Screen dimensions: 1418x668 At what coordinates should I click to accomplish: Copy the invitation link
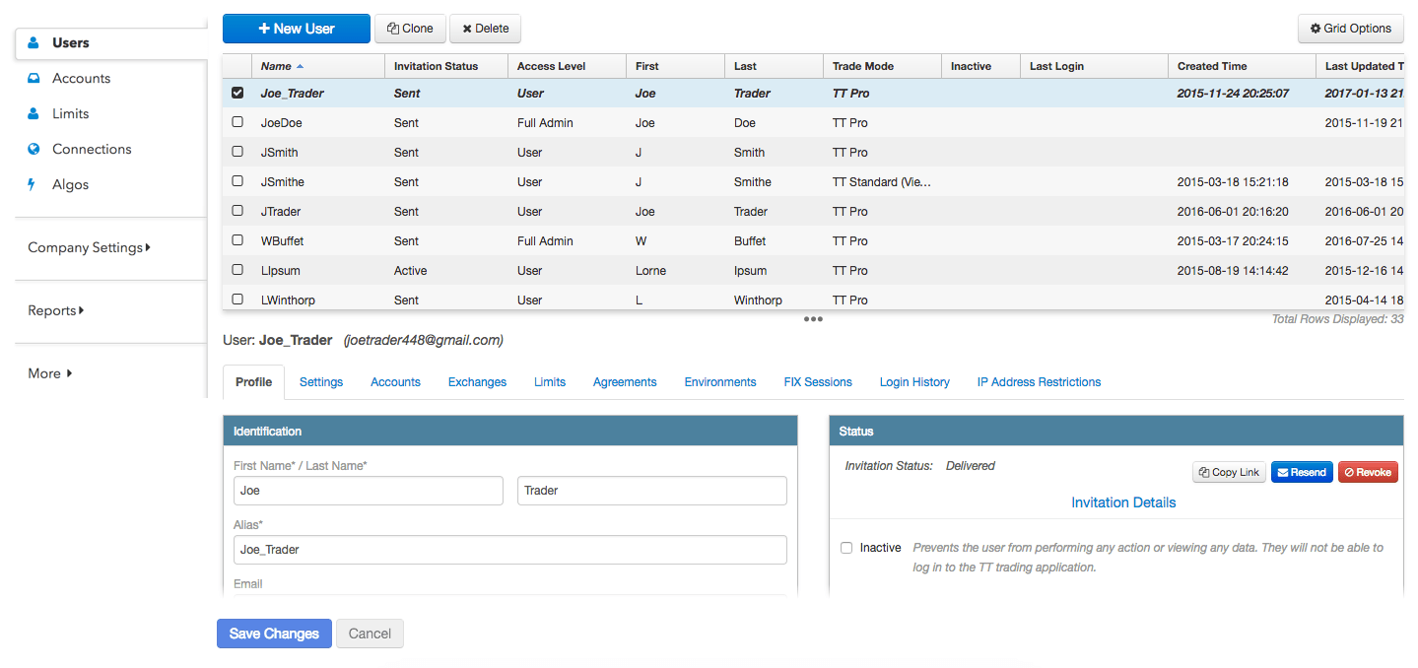[x=1229, y=473]
